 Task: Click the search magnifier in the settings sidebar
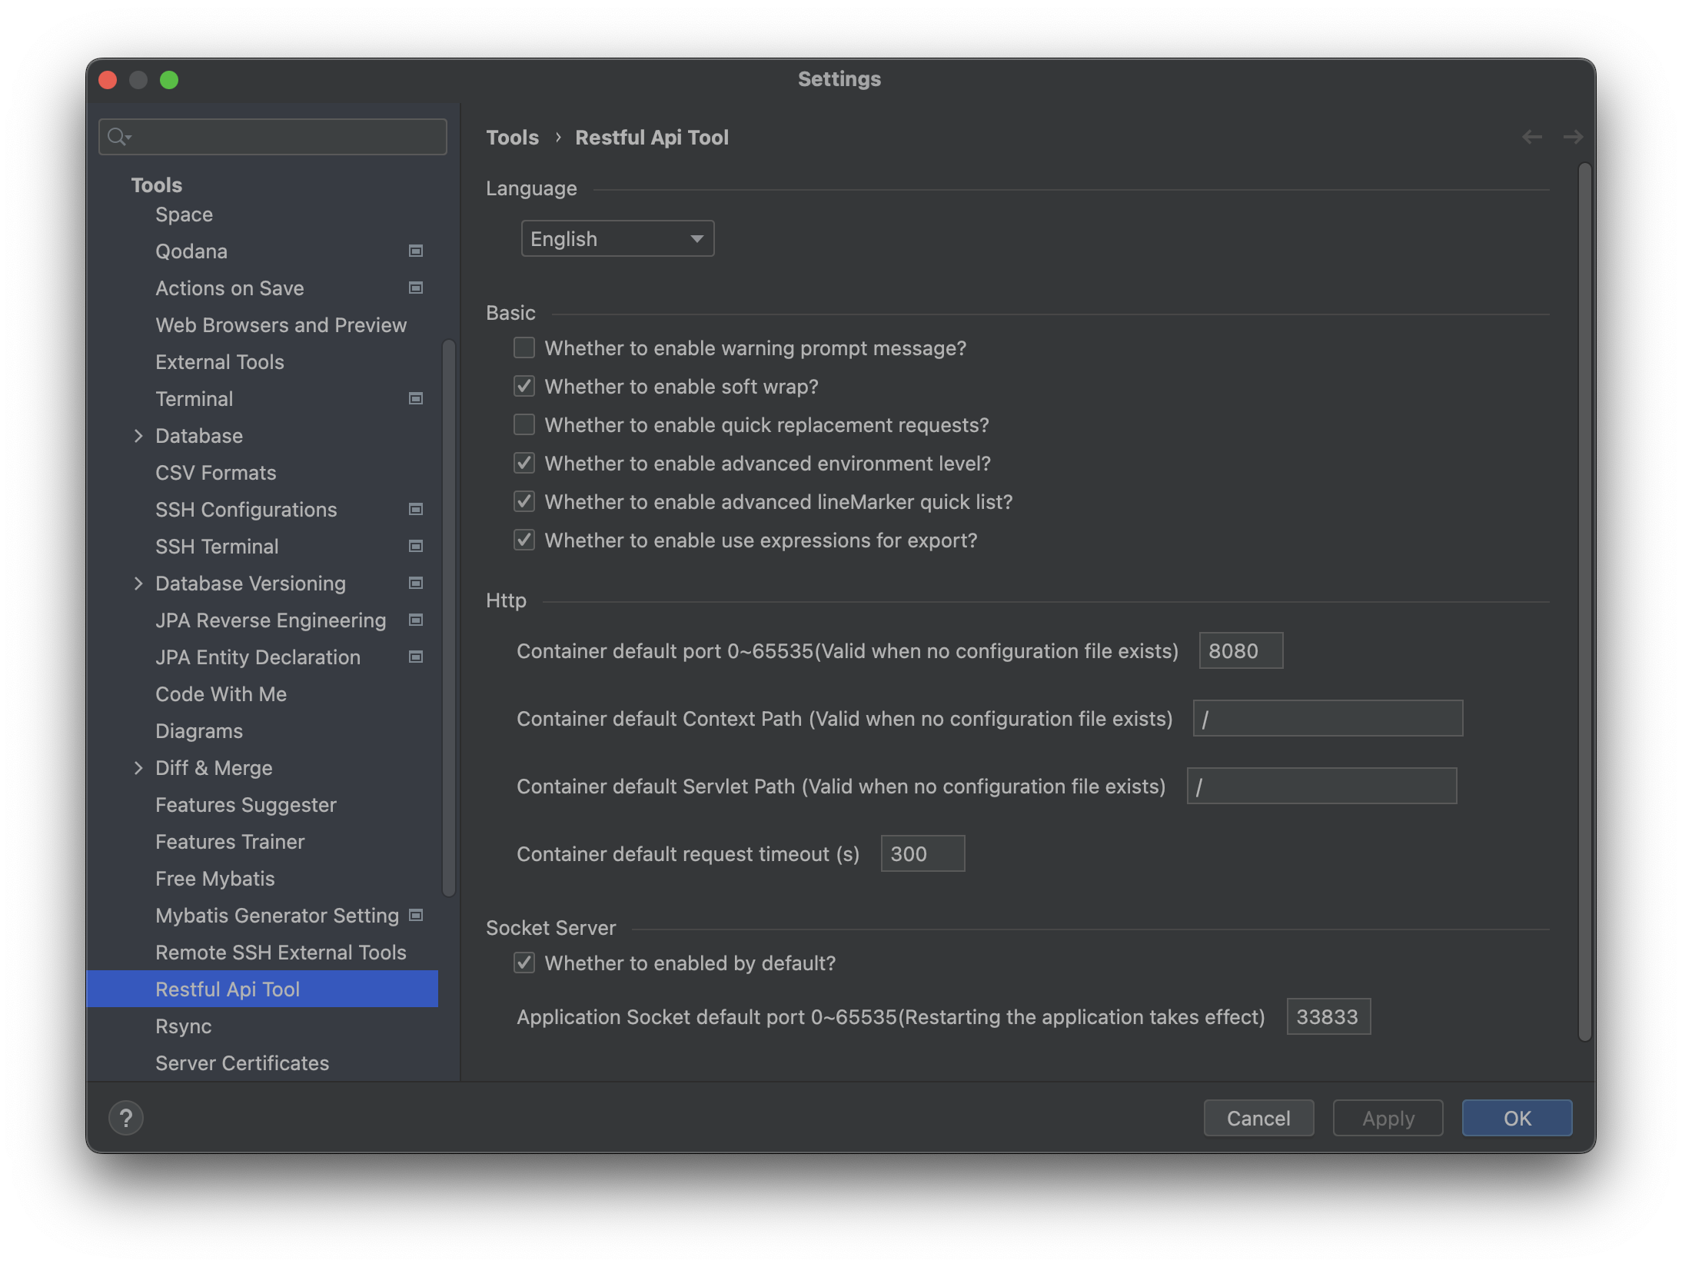(x=119, y=136)
